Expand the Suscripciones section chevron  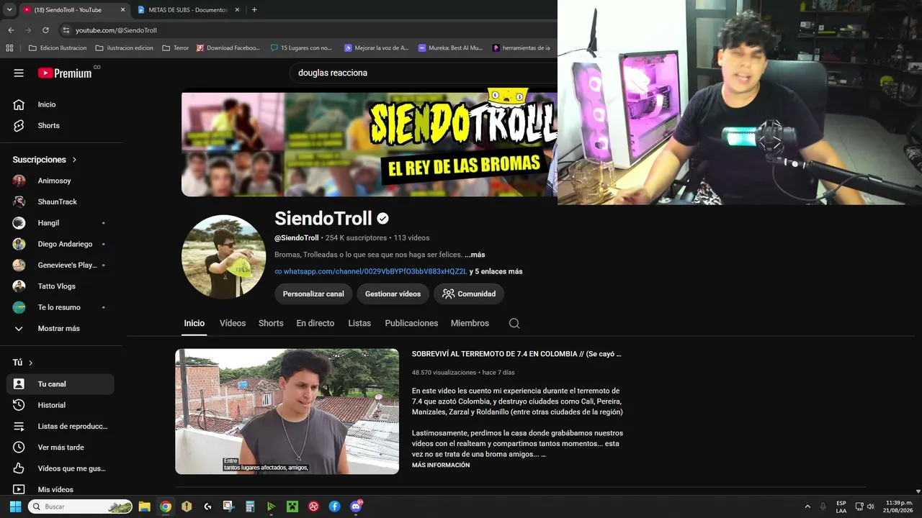[x=74, y=160]
